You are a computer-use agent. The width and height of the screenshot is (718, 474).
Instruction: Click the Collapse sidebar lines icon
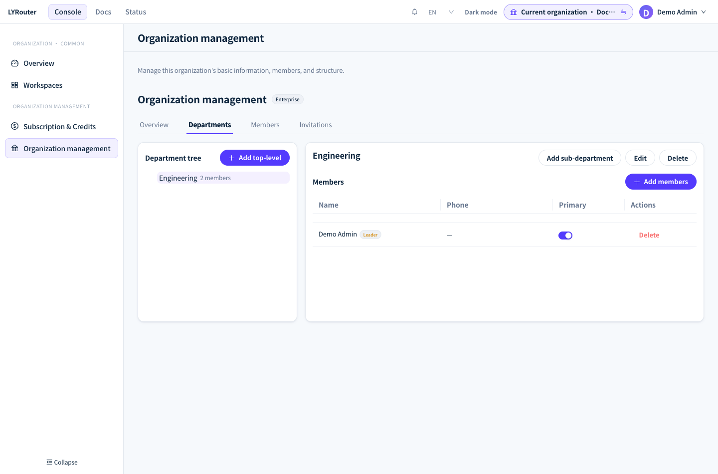[49, 462]
